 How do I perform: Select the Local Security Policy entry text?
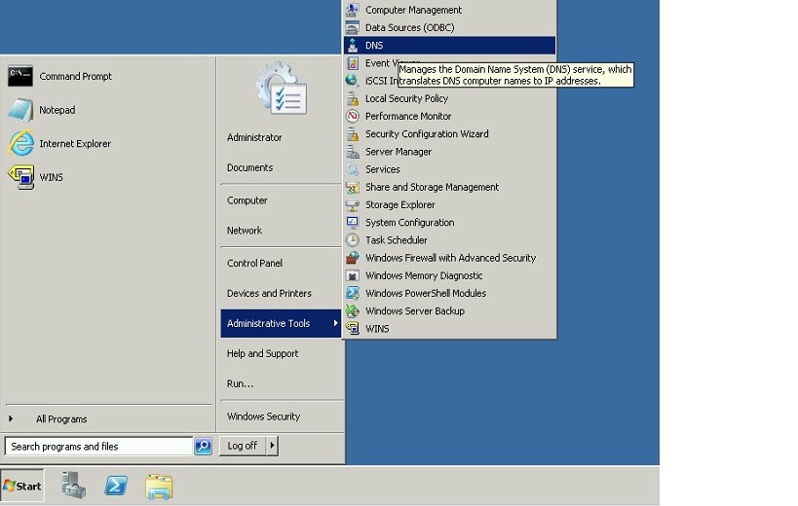pos(406,98)
